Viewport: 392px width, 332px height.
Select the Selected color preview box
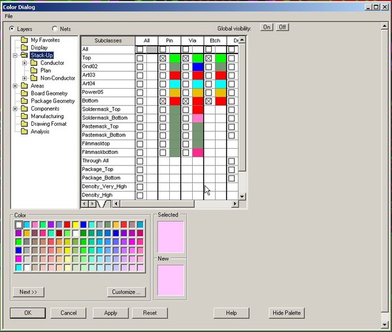[171, 237]
